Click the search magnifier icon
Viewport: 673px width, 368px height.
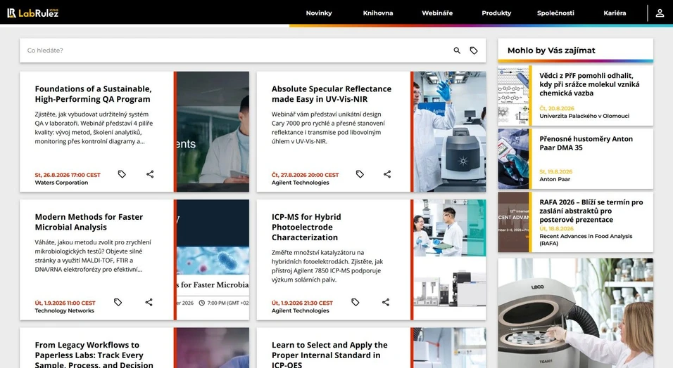[x=457, y=51]
